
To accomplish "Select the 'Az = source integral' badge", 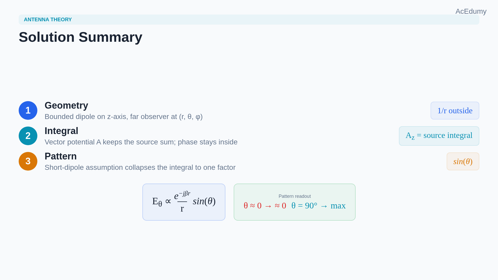I will tap(439, 136).
